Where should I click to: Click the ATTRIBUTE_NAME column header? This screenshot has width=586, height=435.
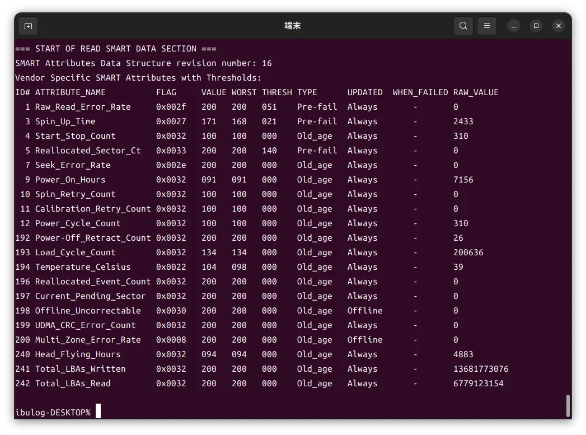[70, 92]
